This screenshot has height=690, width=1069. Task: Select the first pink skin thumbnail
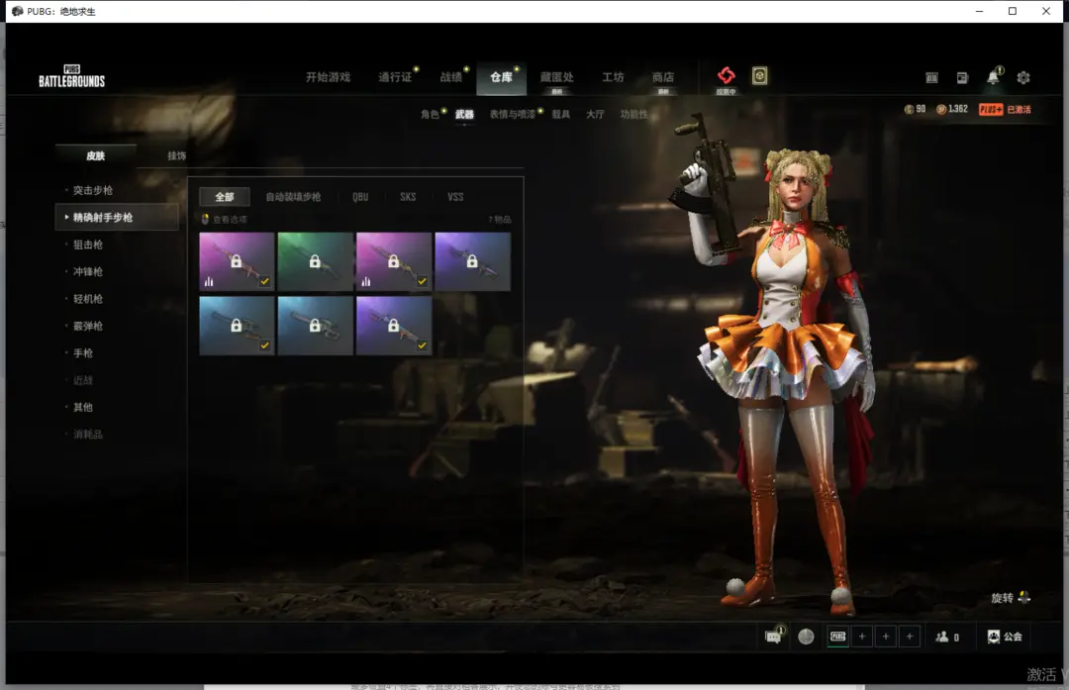(237, 261)
